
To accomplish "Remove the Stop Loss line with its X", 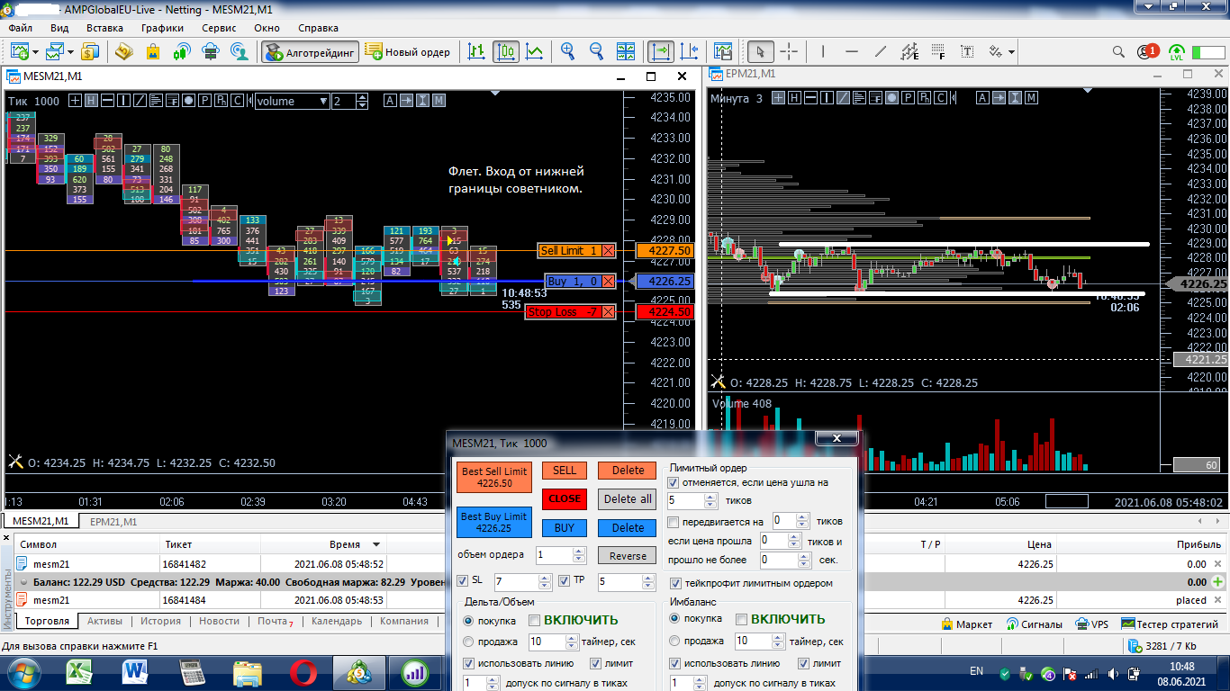I will [609, 312].
